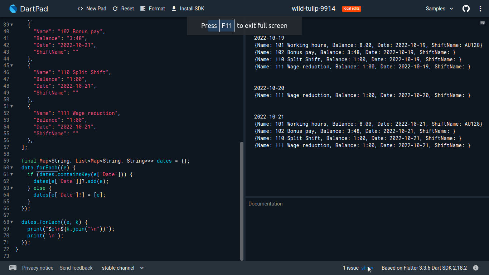Collapse code fold at line 68
The image size is (489, 275).
pos(11,222)
